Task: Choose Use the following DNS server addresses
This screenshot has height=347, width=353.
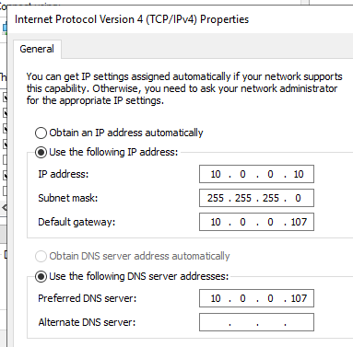Action: point(41,276)
